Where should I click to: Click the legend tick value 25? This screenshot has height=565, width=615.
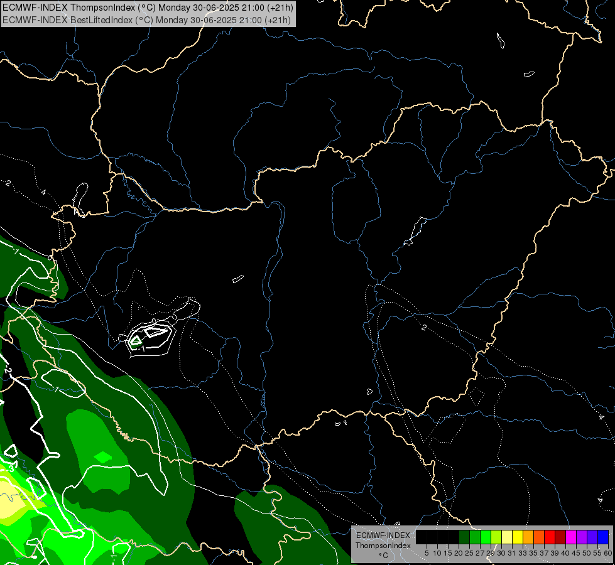469,553
